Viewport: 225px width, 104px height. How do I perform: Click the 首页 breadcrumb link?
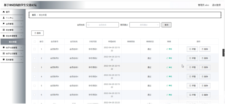tap(34, 15)
